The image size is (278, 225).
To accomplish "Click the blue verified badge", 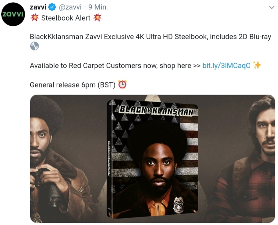I will [x=52, y=7].
